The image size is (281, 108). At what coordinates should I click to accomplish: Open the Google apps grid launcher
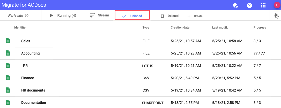click(263, 5)
